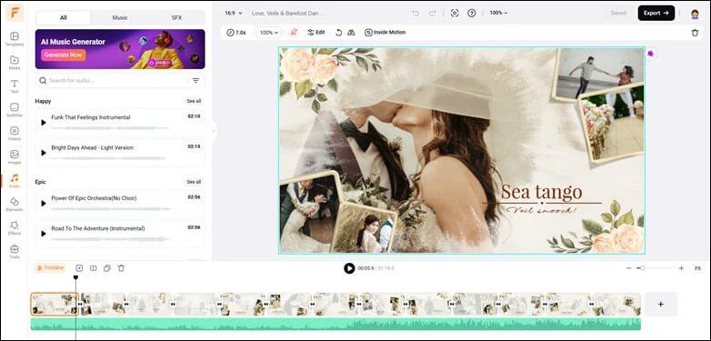Screen dimensions: 711x341
Task: Edit the project title field
Action: click(x=287, y=13)
